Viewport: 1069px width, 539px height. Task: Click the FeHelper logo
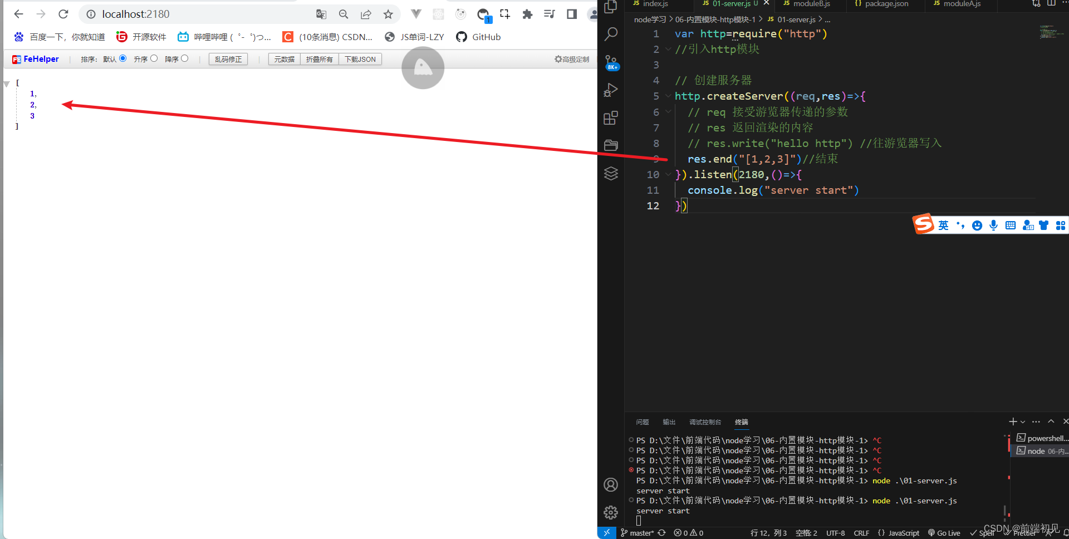(x=36, y=59)
